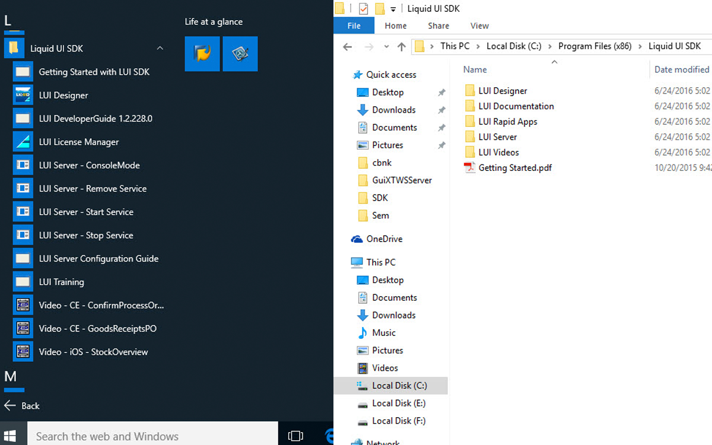
Task: Click first tile under Life at a glance
Action: (x=202, y=54)
